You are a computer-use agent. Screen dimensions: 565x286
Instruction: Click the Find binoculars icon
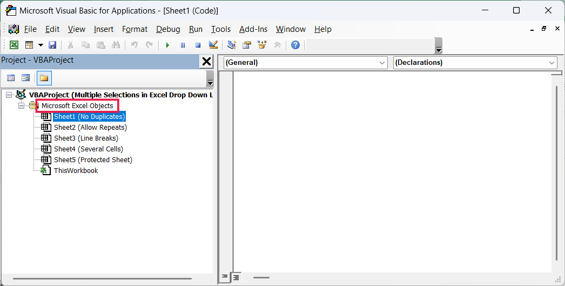(116, 45)
